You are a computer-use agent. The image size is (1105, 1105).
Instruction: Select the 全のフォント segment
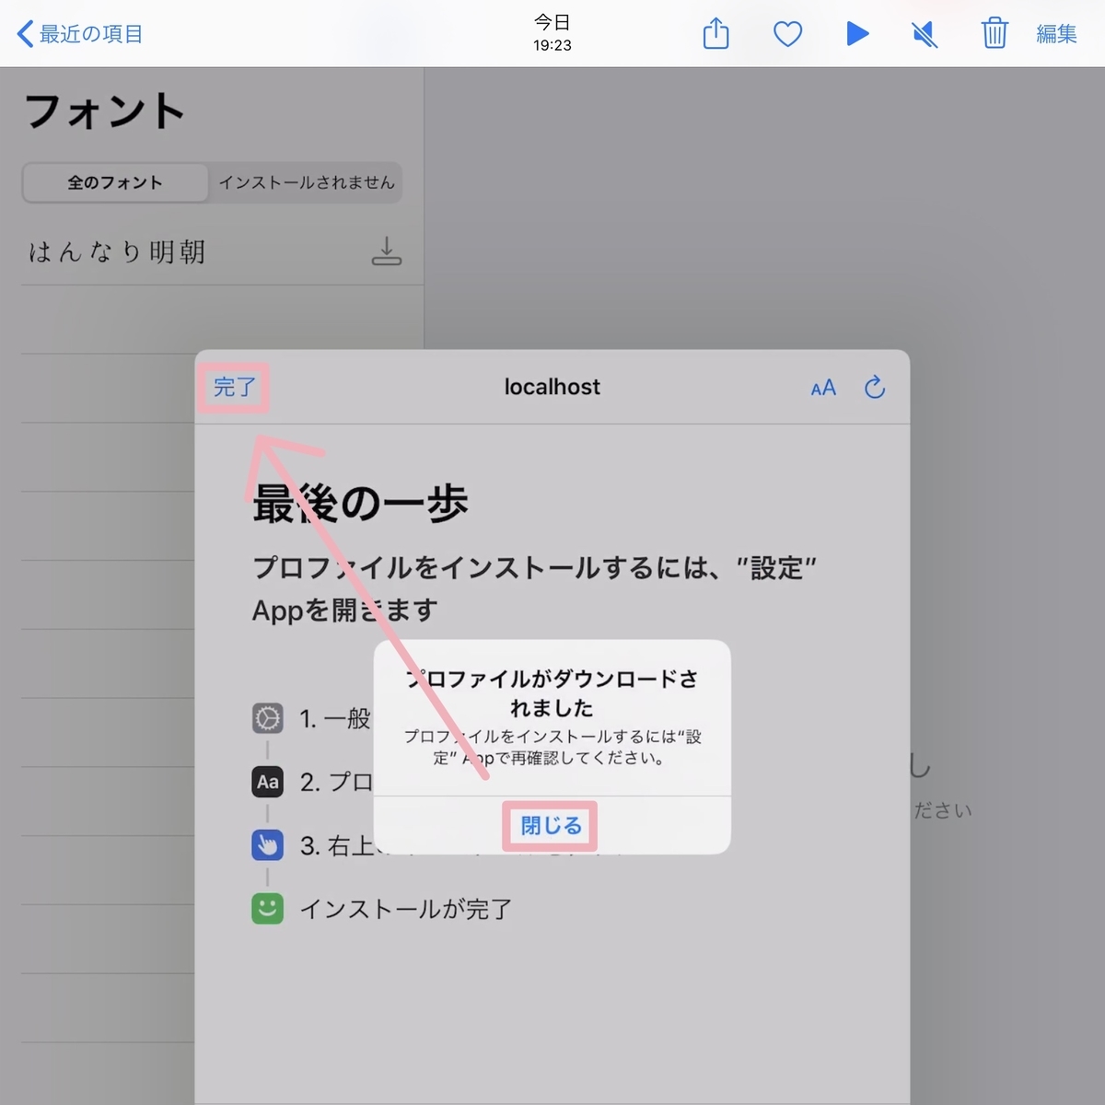pyautogui.click(x=114, y=182)
